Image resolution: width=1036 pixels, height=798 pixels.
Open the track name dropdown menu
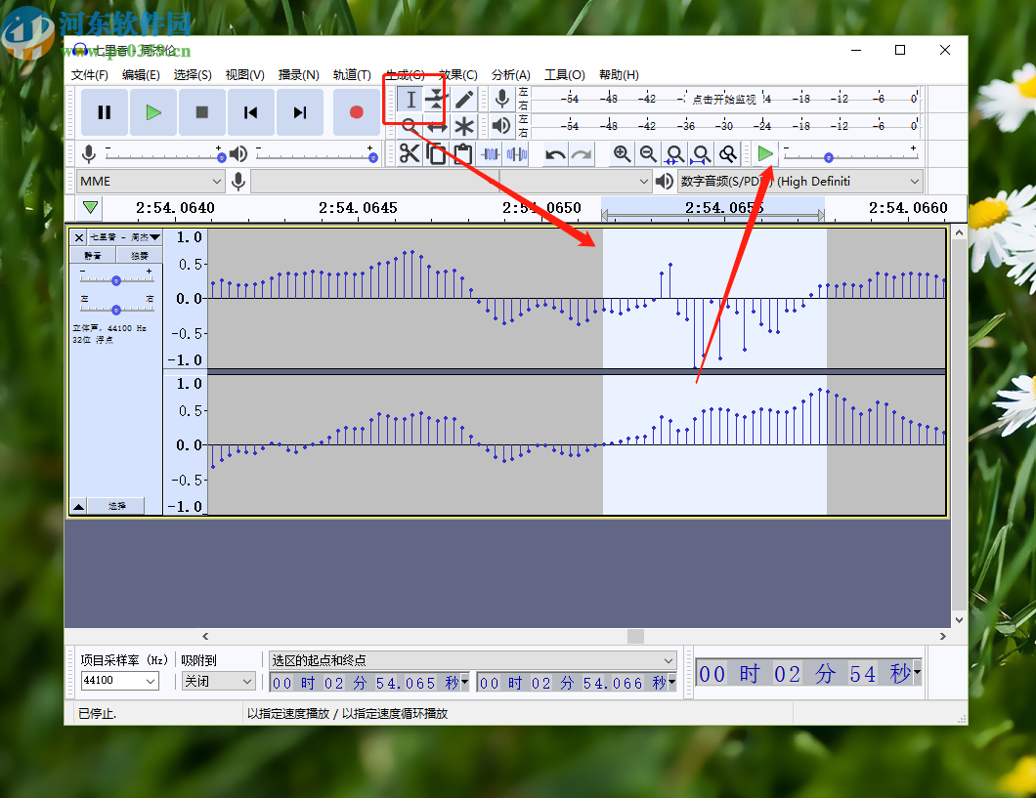(125, 237)
